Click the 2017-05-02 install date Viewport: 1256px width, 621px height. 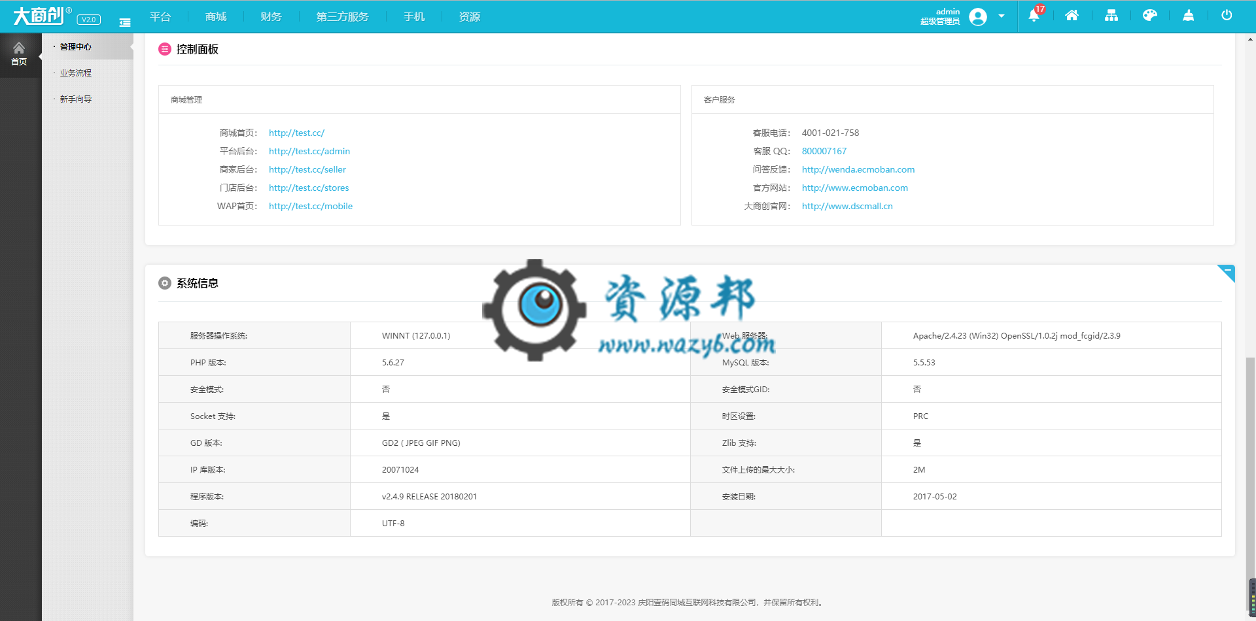point(935,497)
